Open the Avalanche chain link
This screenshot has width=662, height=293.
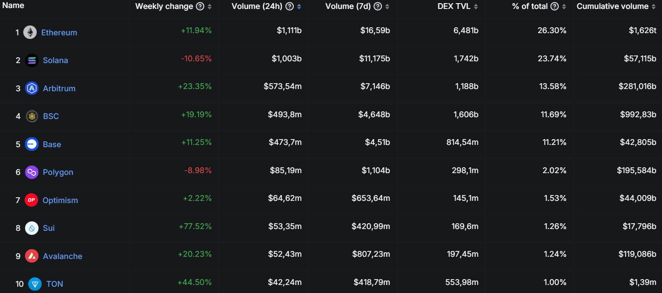pos(63,256)
